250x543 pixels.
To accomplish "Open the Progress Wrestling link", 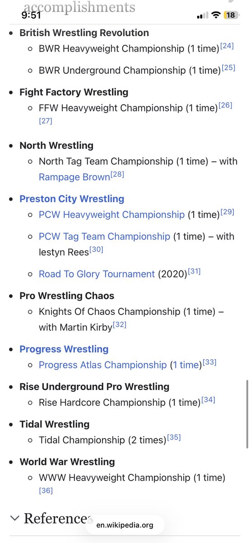I will (64, 349).
